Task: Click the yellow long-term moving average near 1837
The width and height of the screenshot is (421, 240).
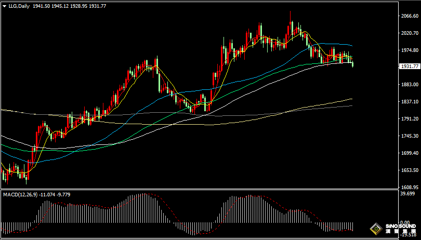Action: coord(349,99)
